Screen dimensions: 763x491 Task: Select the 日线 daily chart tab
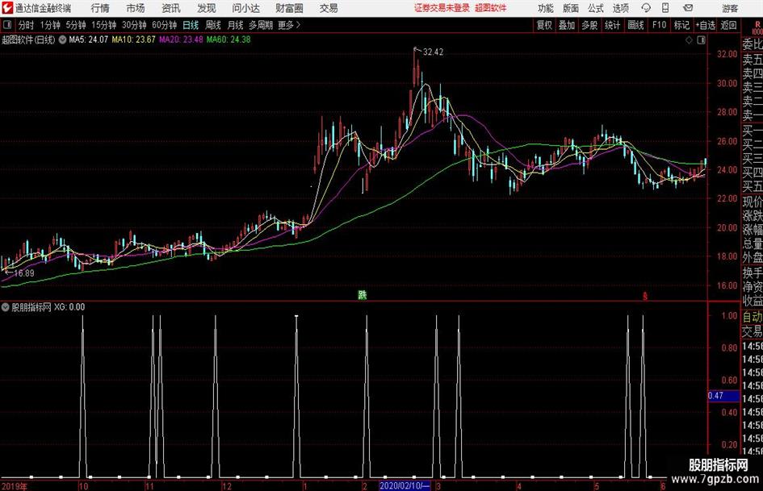191,25
